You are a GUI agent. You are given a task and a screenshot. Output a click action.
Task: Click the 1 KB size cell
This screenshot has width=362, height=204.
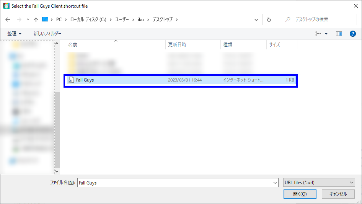point(290,80)
